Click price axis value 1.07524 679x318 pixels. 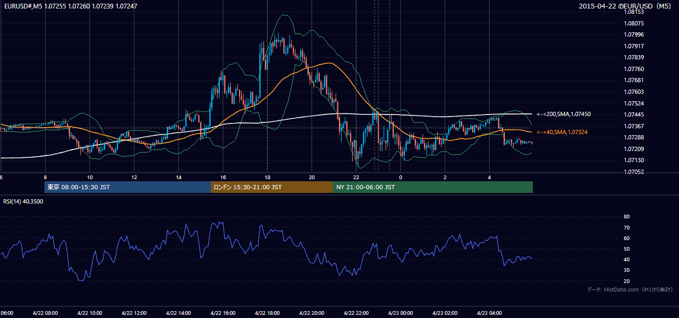click(633, 103)
